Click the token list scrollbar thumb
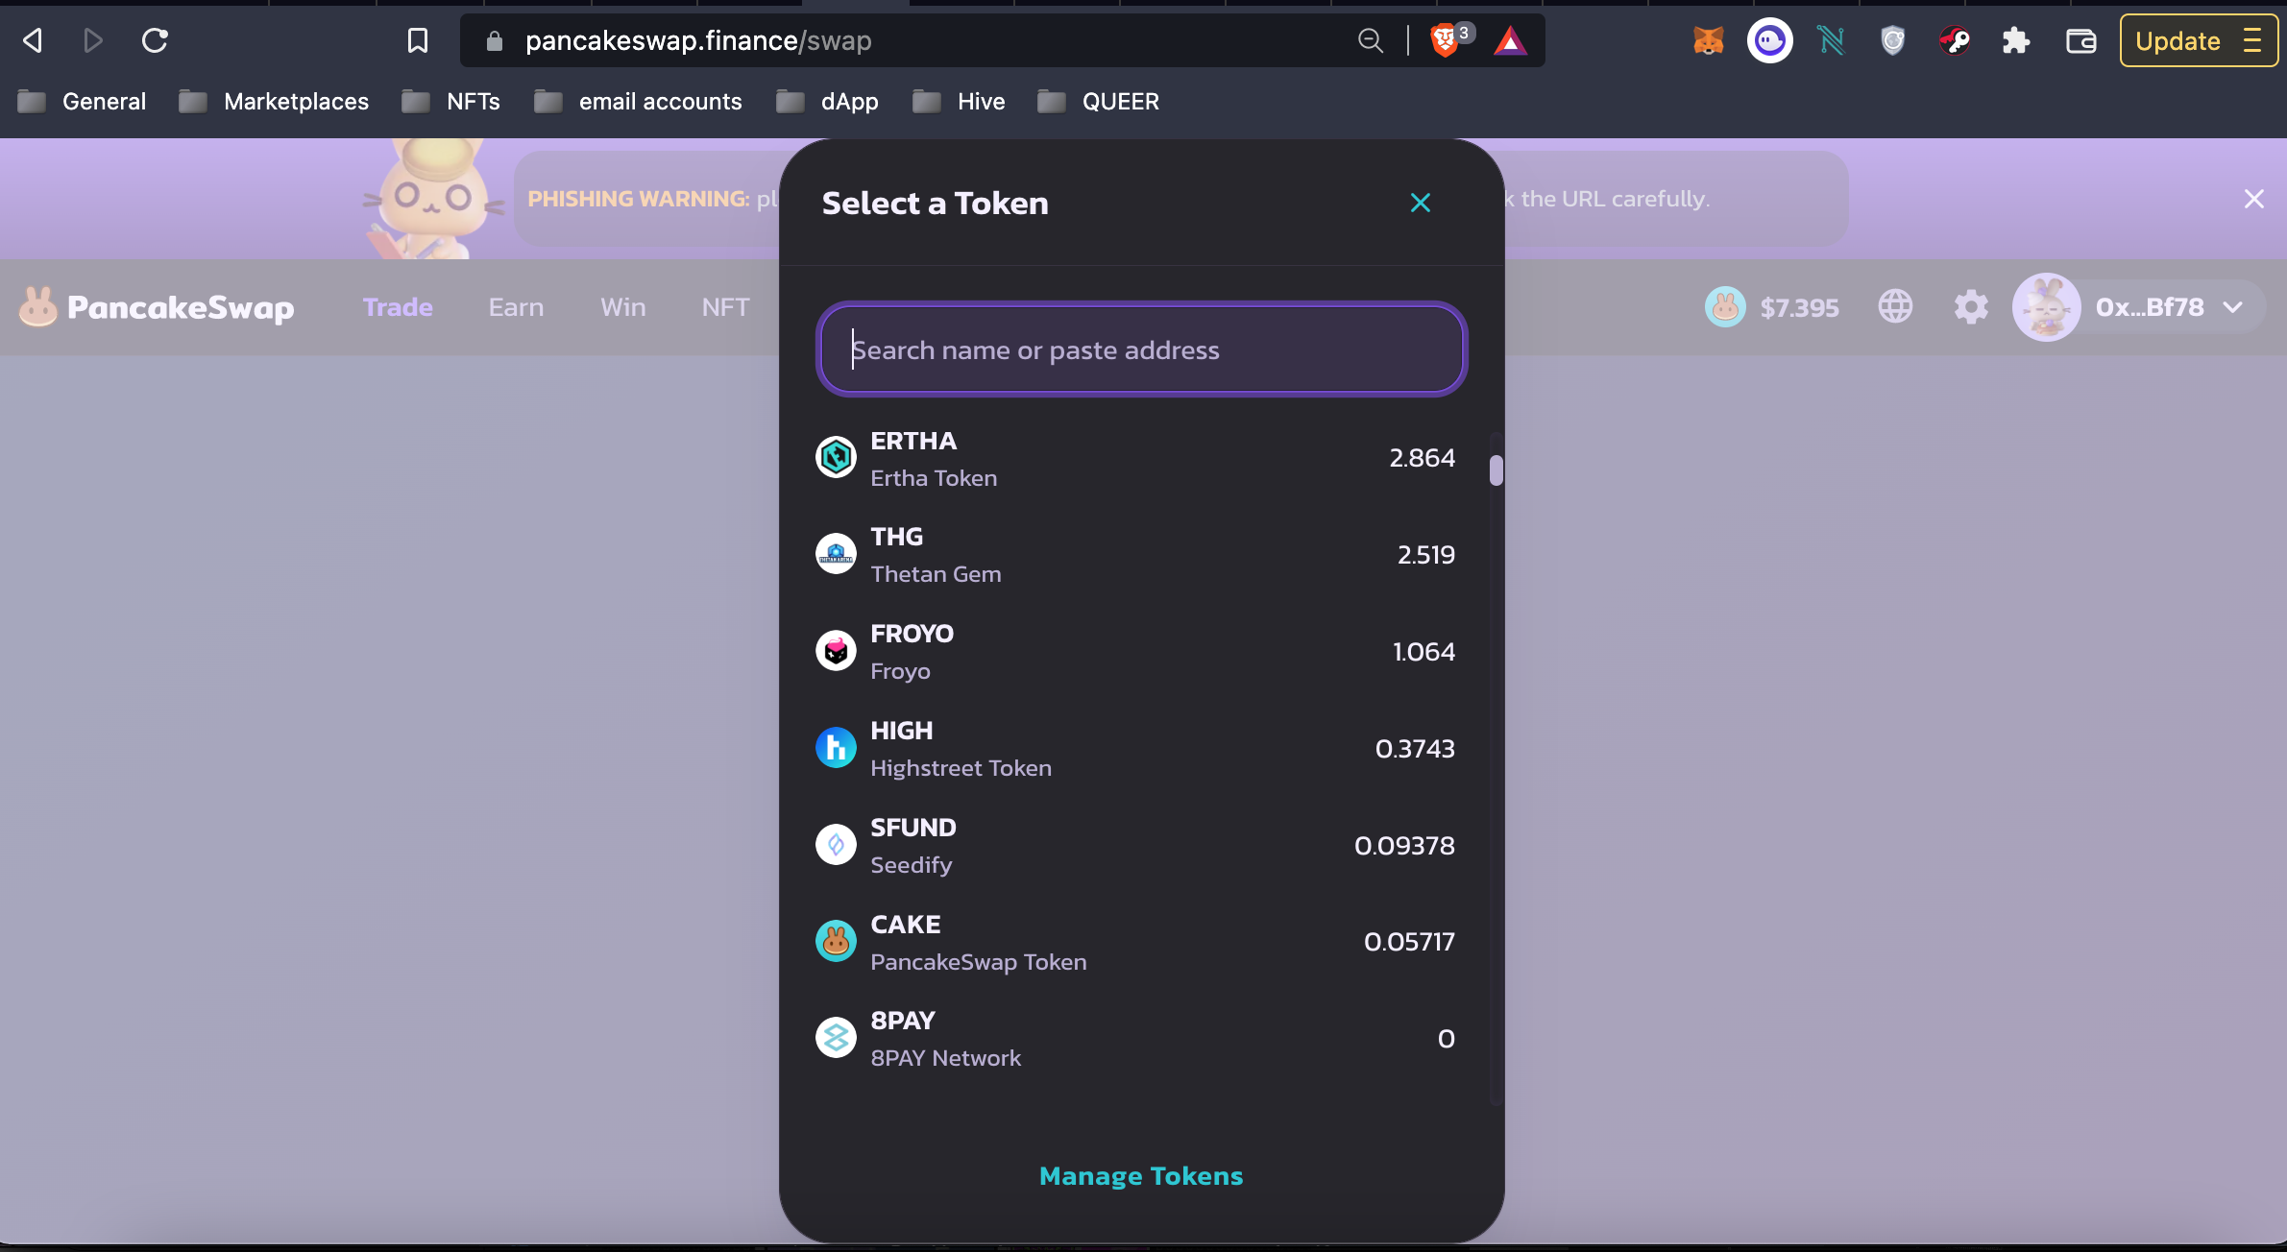The width and height of the screenshot is (2287, 1252). pyautogui.click(x=1496, y=470)
